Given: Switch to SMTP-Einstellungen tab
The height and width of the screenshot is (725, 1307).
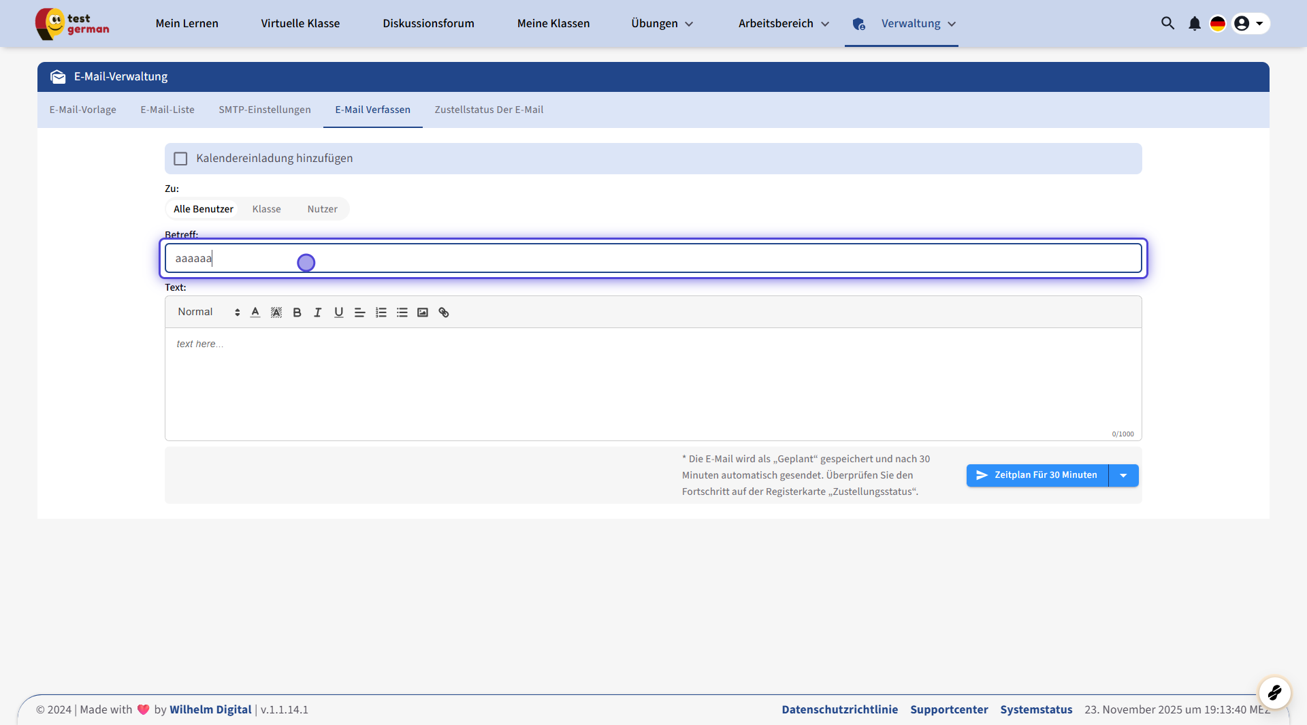Looking at the screenshot, I should [264, 110].
